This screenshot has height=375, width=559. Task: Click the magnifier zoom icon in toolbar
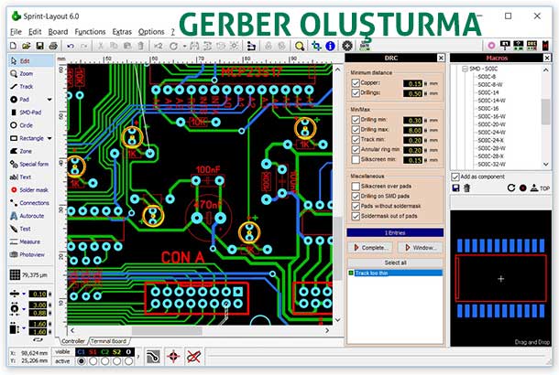[300, 46]
